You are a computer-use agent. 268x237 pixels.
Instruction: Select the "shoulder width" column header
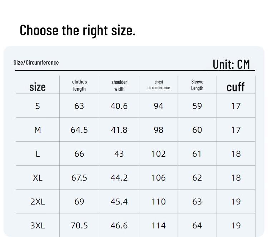pos(119,85)
